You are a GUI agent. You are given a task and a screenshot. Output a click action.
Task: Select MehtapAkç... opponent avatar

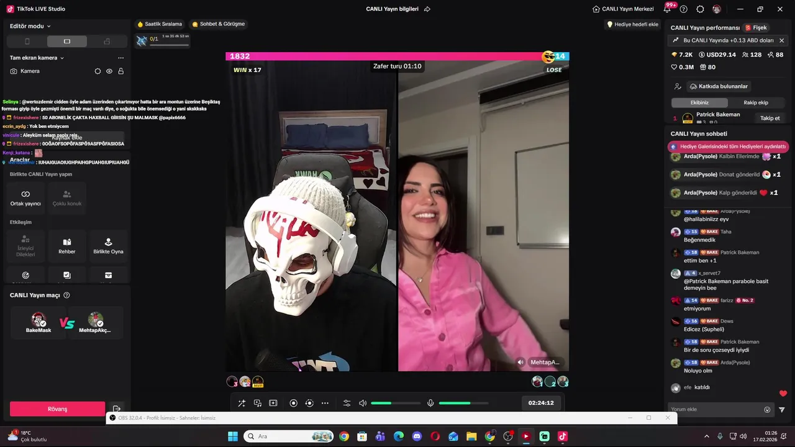click(95, 322)
